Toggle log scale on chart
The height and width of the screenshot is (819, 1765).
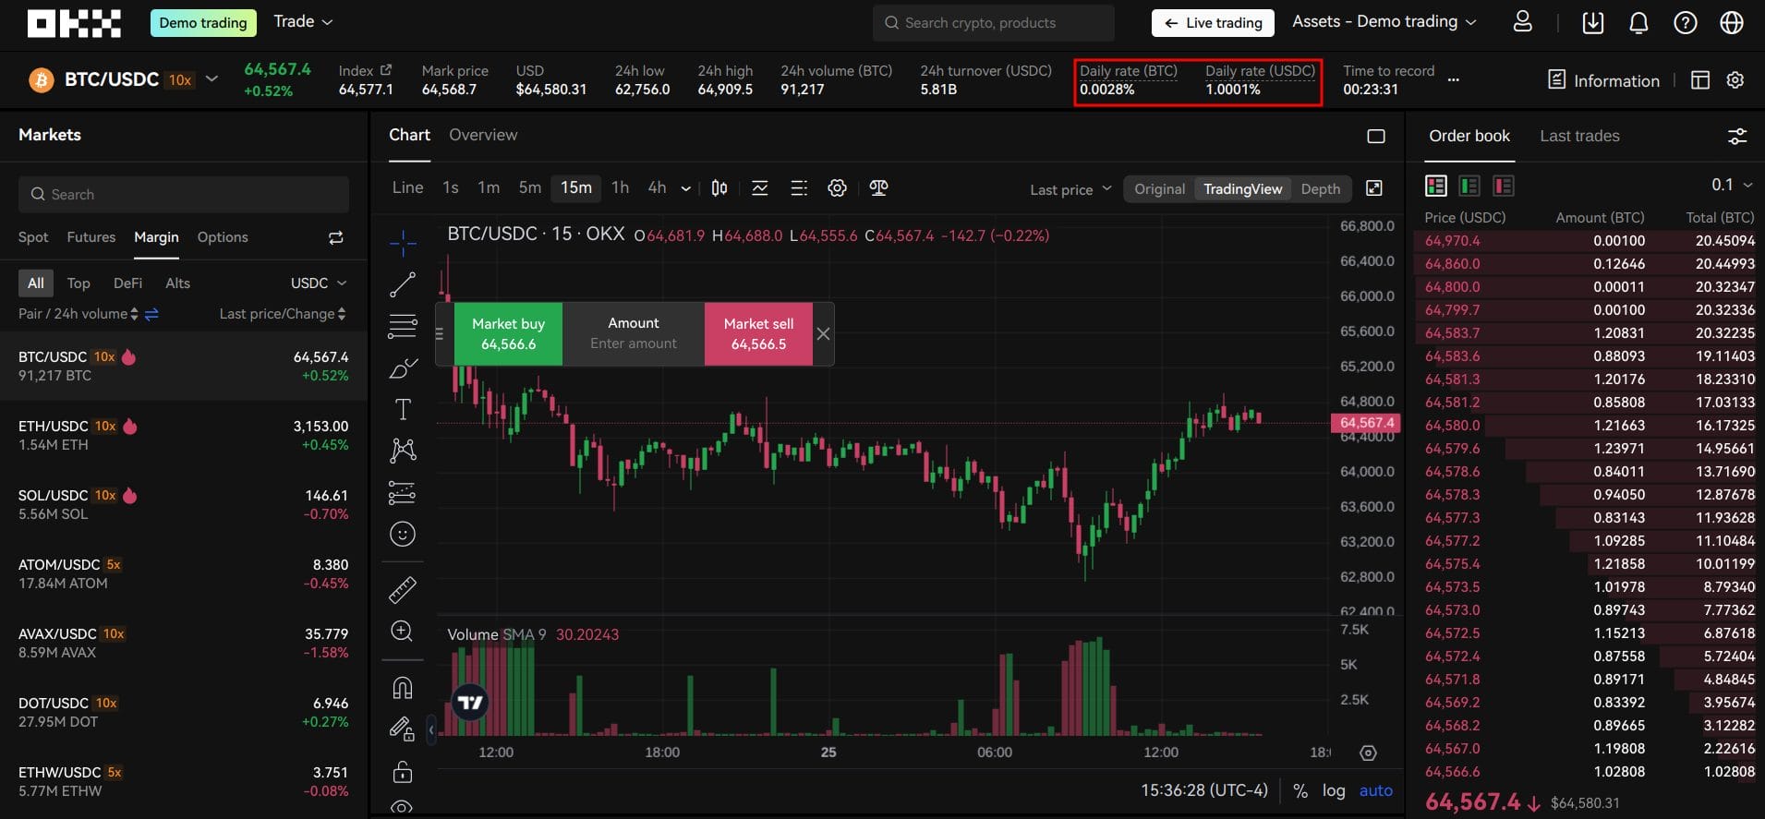[1333, 790]
